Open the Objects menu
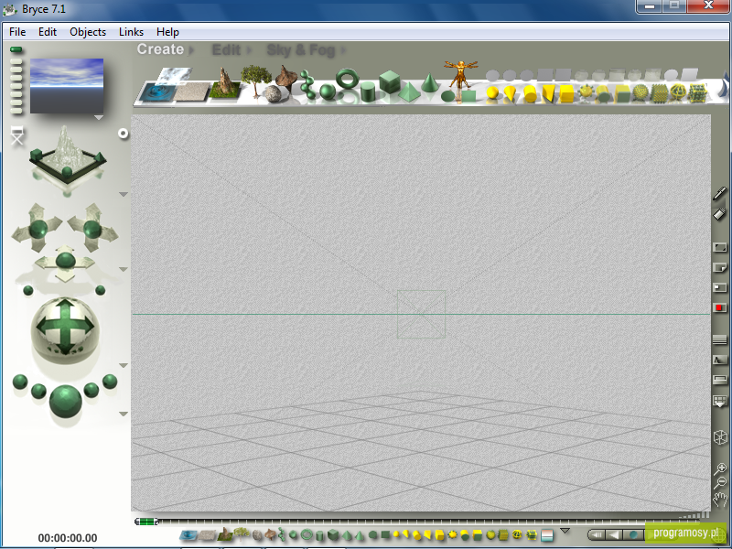732x549 pixels. 88,32
